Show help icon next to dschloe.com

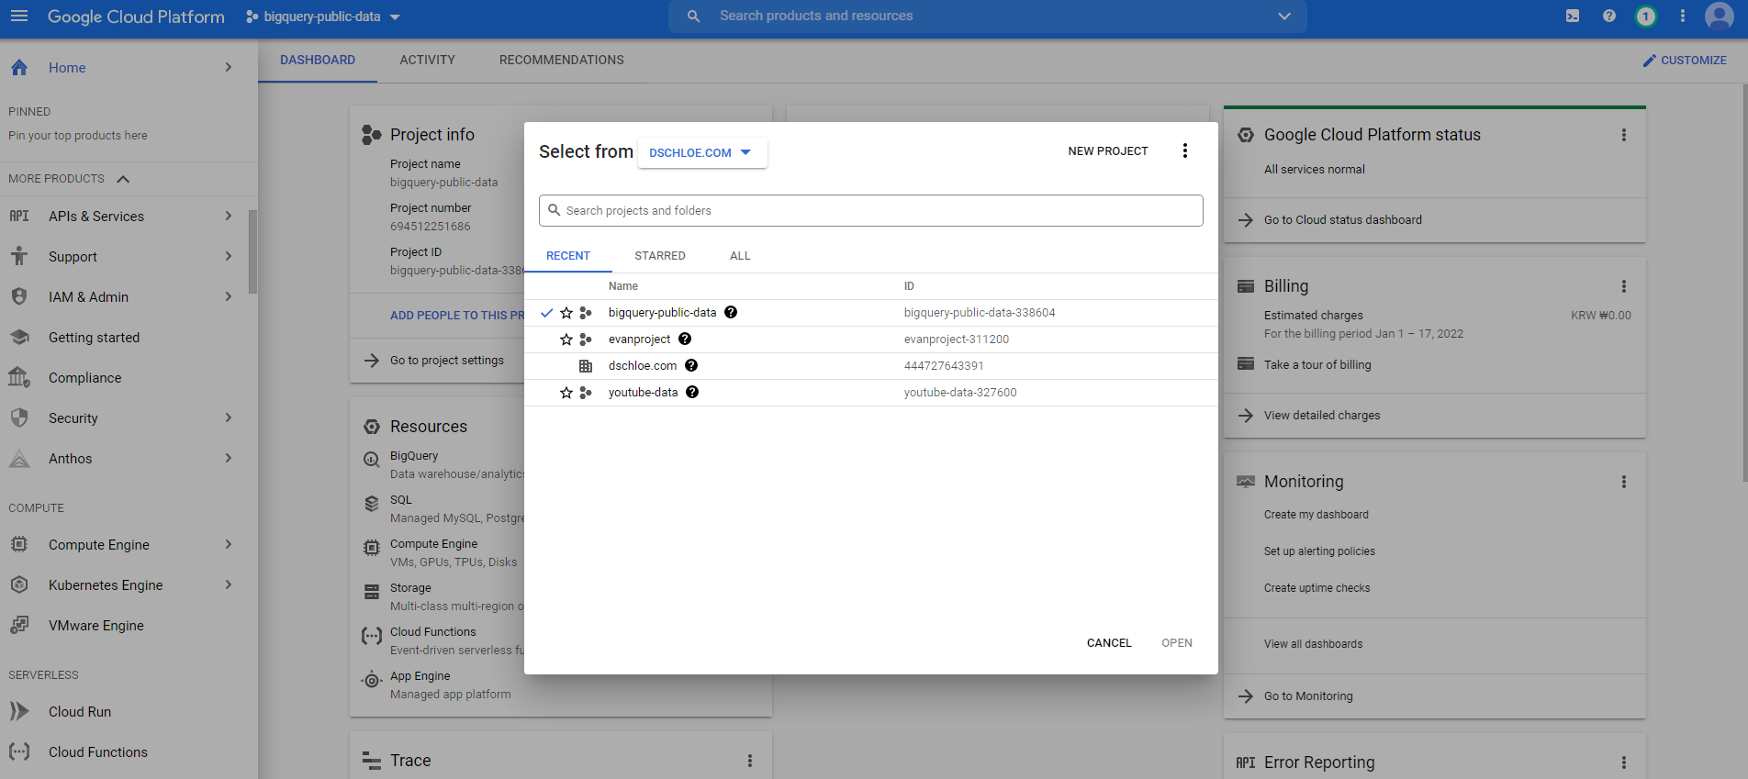pyautogui.click(x=691, y=365)
